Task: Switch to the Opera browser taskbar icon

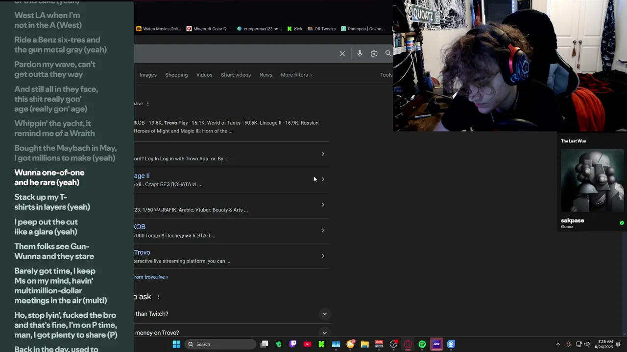Action: pos(408,344)
